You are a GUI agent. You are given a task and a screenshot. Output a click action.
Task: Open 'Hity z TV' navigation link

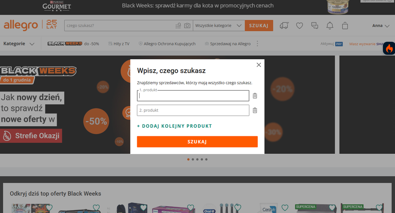pyautogui.click(x=119, y=43)
